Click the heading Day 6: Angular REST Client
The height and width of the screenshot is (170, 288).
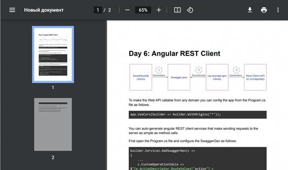click(175, 54)
